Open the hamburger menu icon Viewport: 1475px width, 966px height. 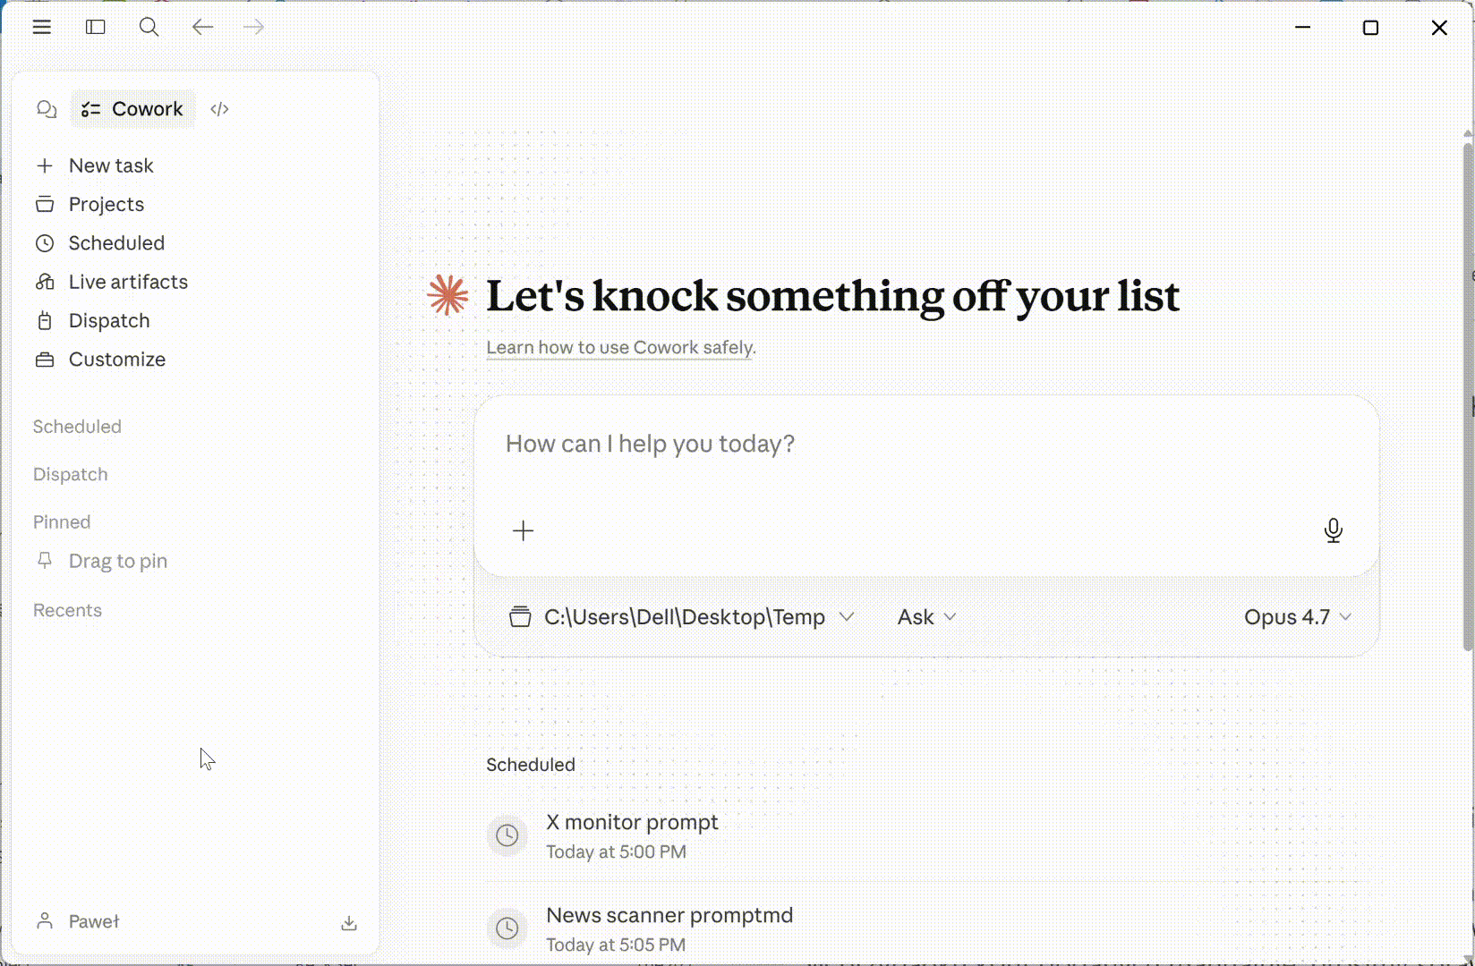(41, 27)
